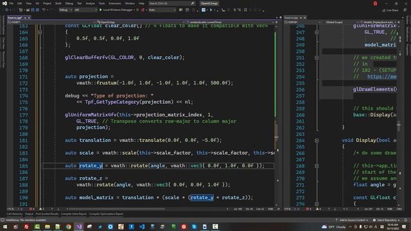This screenshot has width=411, height=231.
Task: Open the Debug menu
Action: click(69, 3)
